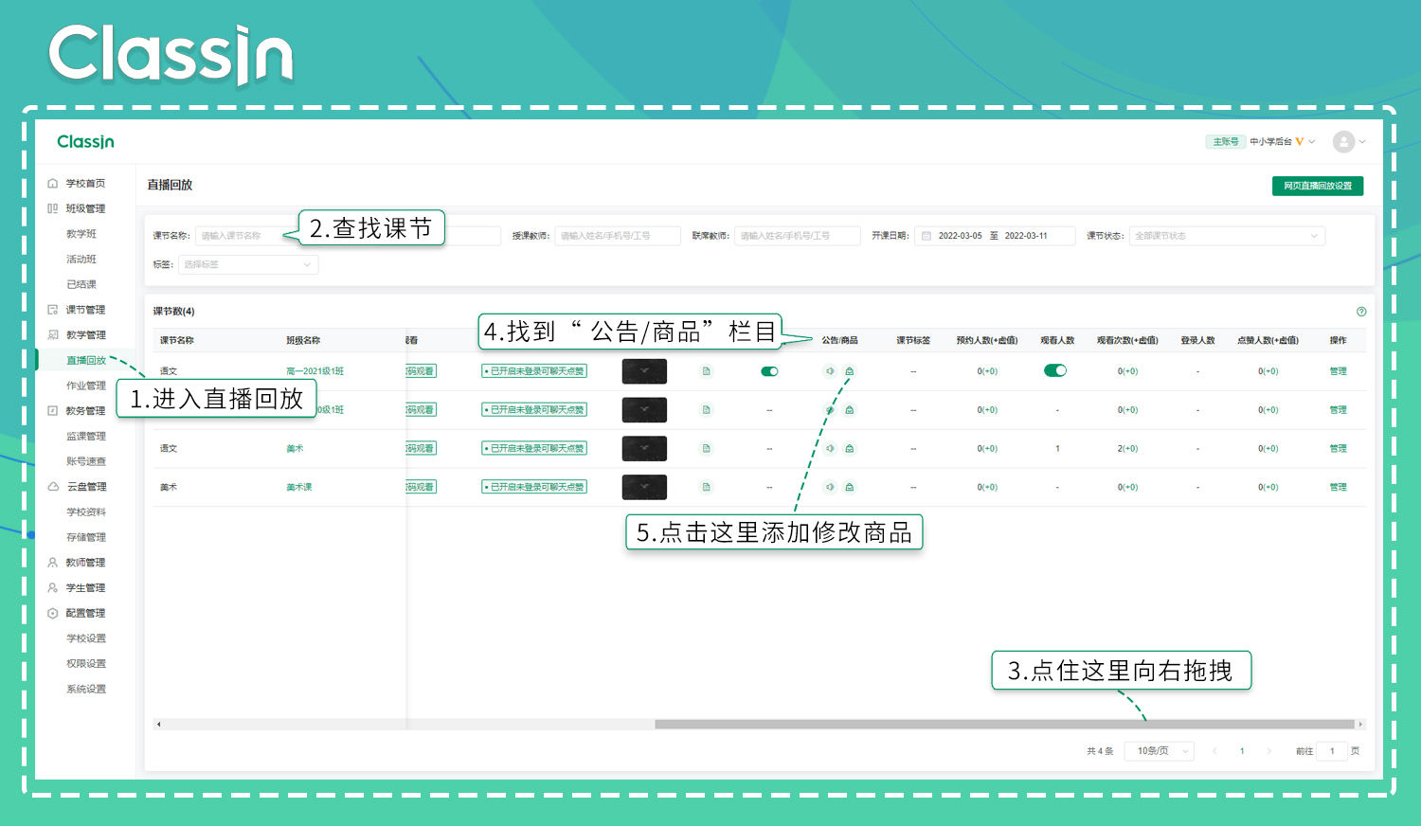Click the document icon in the 语文 美术 row
Screen dimensions: 1421x826
(x=706, y=448)
